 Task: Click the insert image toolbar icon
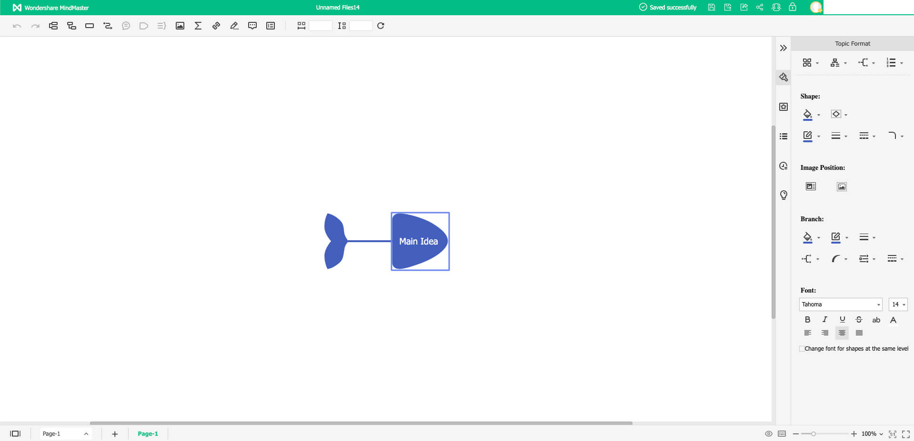point(180,26)
